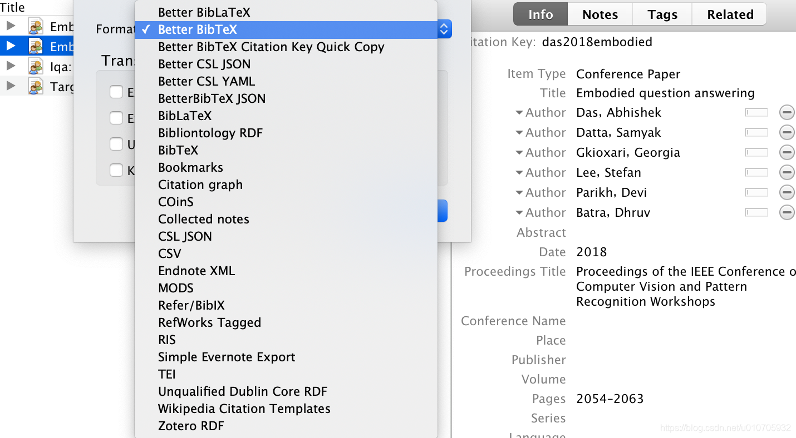
Task: Expand the selected highlighted item row
Action: [11, 46]
